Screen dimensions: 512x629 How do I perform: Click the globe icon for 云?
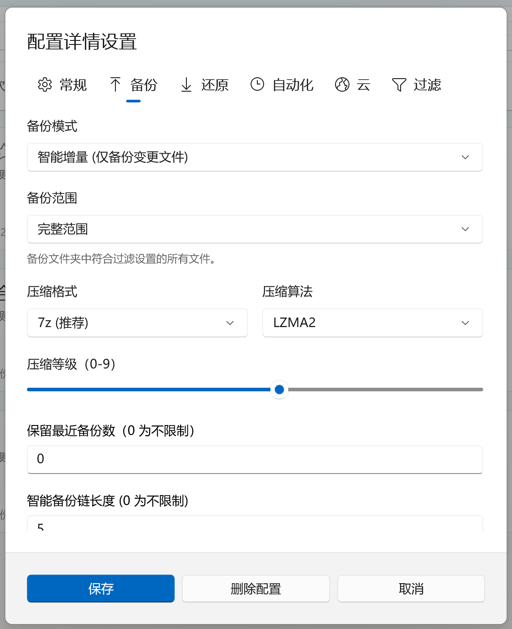coord(342,84)
